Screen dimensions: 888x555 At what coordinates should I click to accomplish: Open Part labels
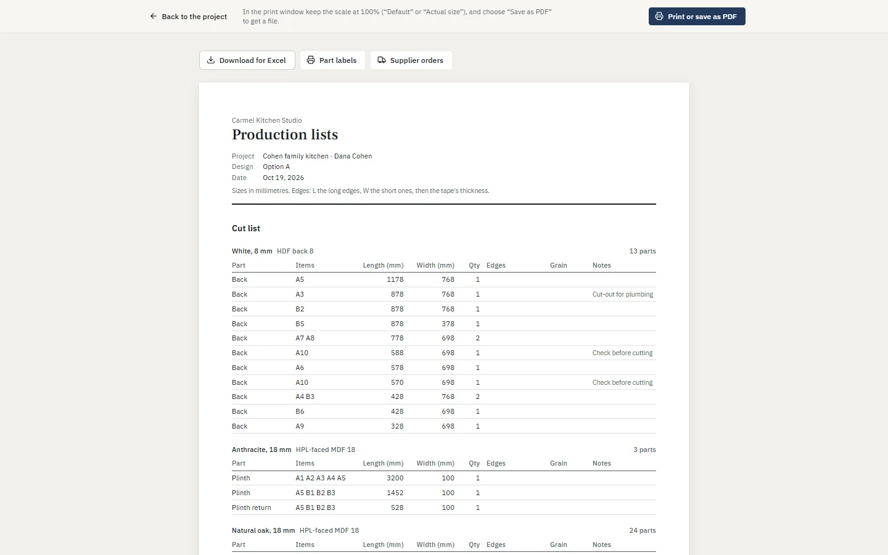tap(332, 60)
